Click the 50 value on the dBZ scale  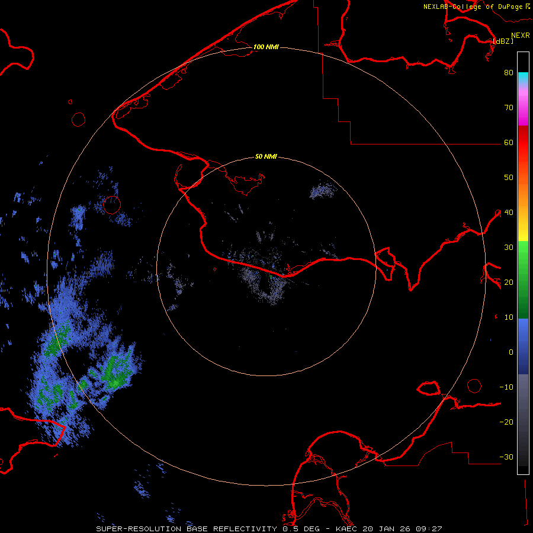(509, 178)
